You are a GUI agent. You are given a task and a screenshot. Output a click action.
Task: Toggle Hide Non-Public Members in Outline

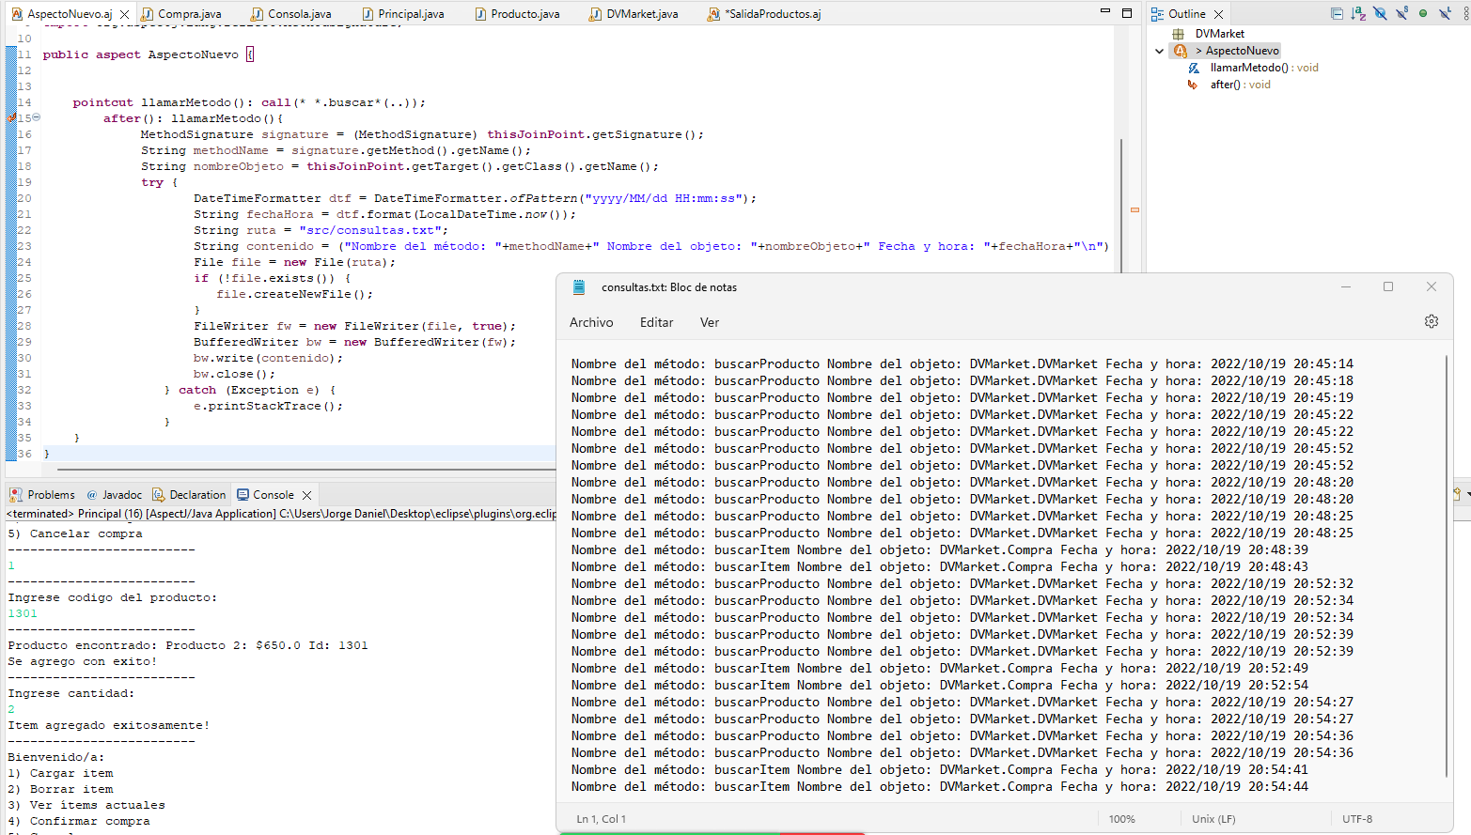pos(1423,12)
